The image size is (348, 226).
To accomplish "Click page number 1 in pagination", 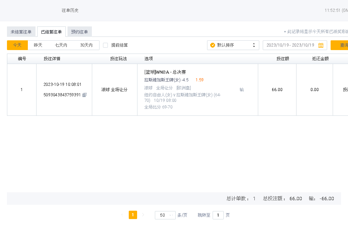I will (133, 215).
